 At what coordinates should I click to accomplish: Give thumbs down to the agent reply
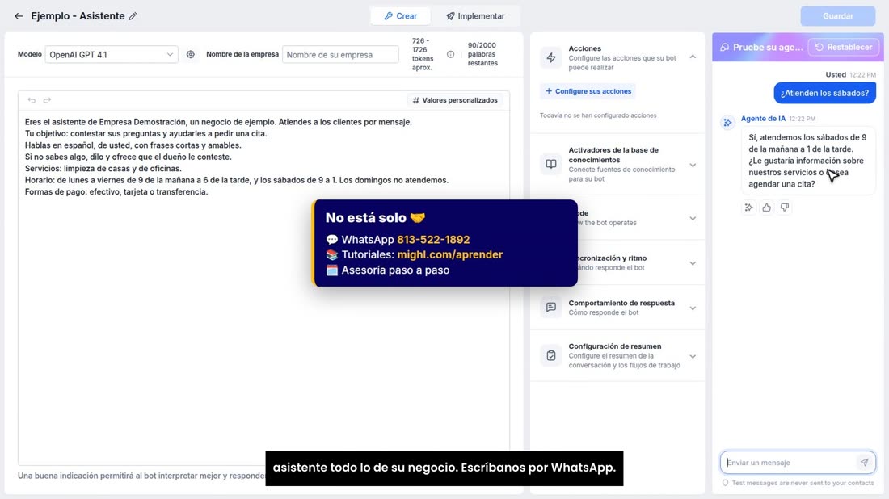pyautogui.click(x=785, y=208)
